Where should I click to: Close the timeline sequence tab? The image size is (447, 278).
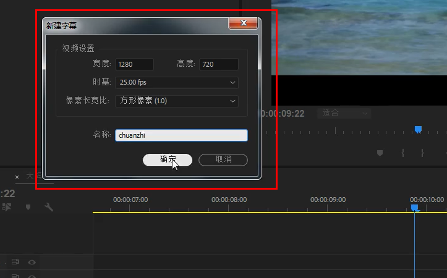coord(17,177)
